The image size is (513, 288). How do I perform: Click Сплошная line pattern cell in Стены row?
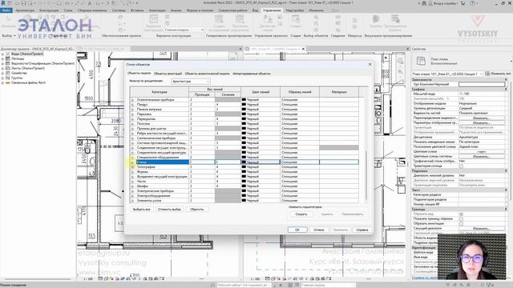pyautogui.click(x=300, y=162)
